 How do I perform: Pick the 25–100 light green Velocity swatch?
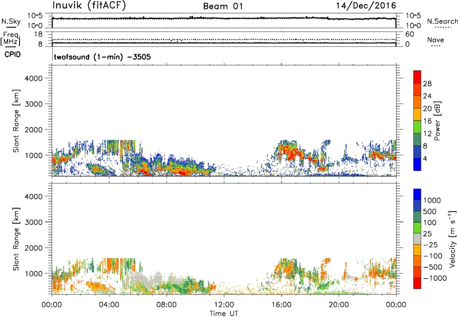pyautogui.click(x=417, y=228)
